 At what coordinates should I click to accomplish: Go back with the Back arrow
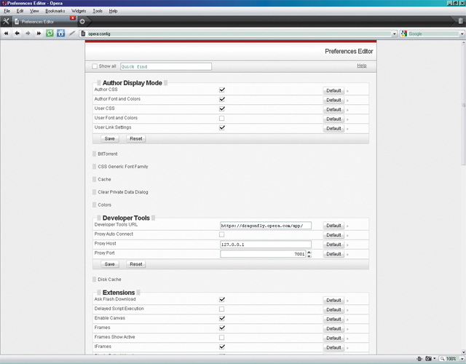tap(17, 33)
